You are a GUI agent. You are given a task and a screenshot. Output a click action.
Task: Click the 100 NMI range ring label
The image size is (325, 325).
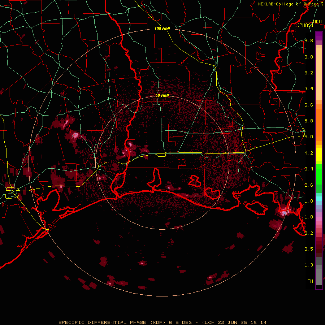click(x=162, y=29)
